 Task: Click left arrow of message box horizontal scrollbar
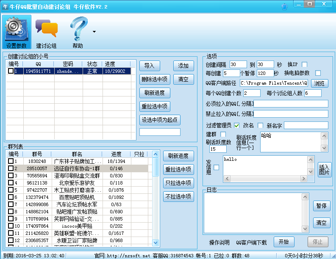click(x=227, y=179)
